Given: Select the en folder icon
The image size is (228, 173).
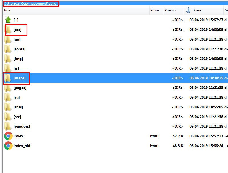Looking at the screenshot, I should [x=8, y=40].
